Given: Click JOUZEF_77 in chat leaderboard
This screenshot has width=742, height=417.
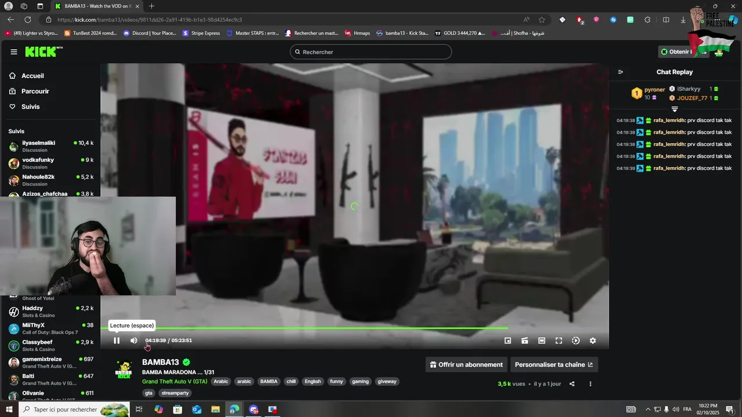Looking at the screenshot, I should (x=692, y=98).
